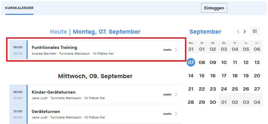This screenshot has height=124, width=268.
Task: Select September 09 in the calendar
Action: click(213, 62)
